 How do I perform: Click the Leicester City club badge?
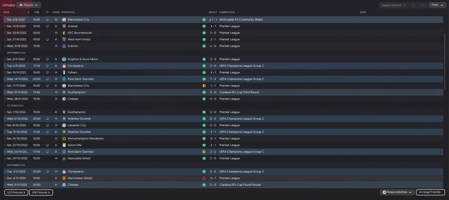(x=64, y=125)
